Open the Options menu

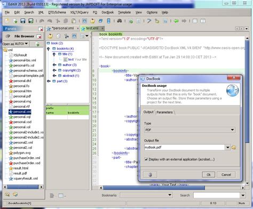pyautogui.click(x=152, y=12)
